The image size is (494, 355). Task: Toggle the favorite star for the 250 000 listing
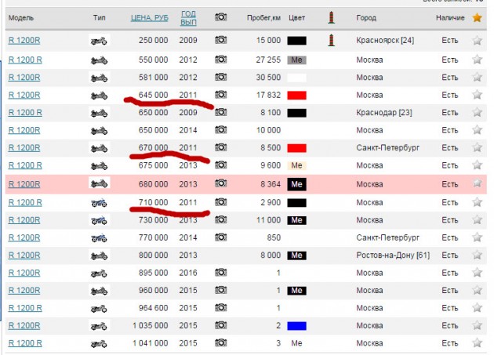coord(477,40)
